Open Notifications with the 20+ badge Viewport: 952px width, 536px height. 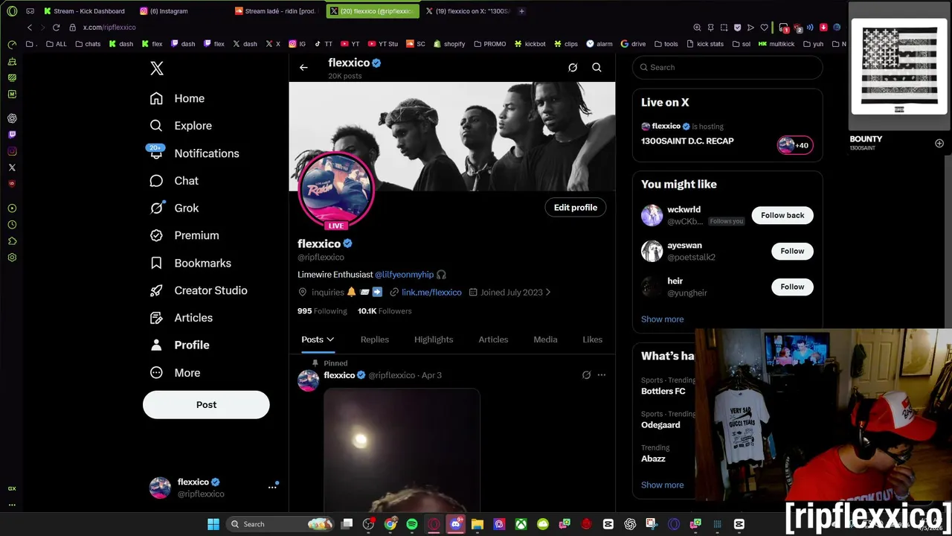[x=194, y=153]
